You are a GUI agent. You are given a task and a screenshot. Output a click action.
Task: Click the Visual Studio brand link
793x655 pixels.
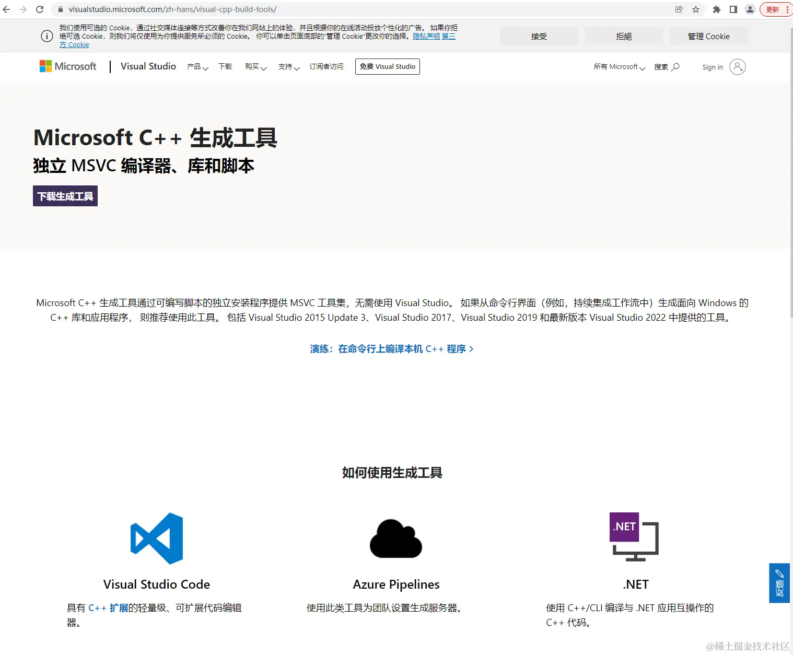click(148, 66)
